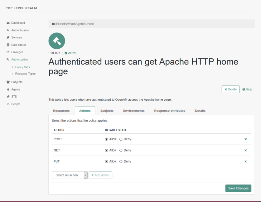Navigate to Data Stores

[17, 45]
